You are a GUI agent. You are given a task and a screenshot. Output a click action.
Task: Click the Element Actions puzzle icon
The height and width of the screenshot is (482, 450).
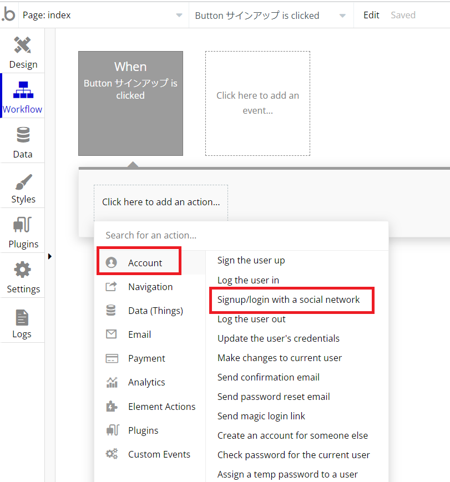click(112, 406)
